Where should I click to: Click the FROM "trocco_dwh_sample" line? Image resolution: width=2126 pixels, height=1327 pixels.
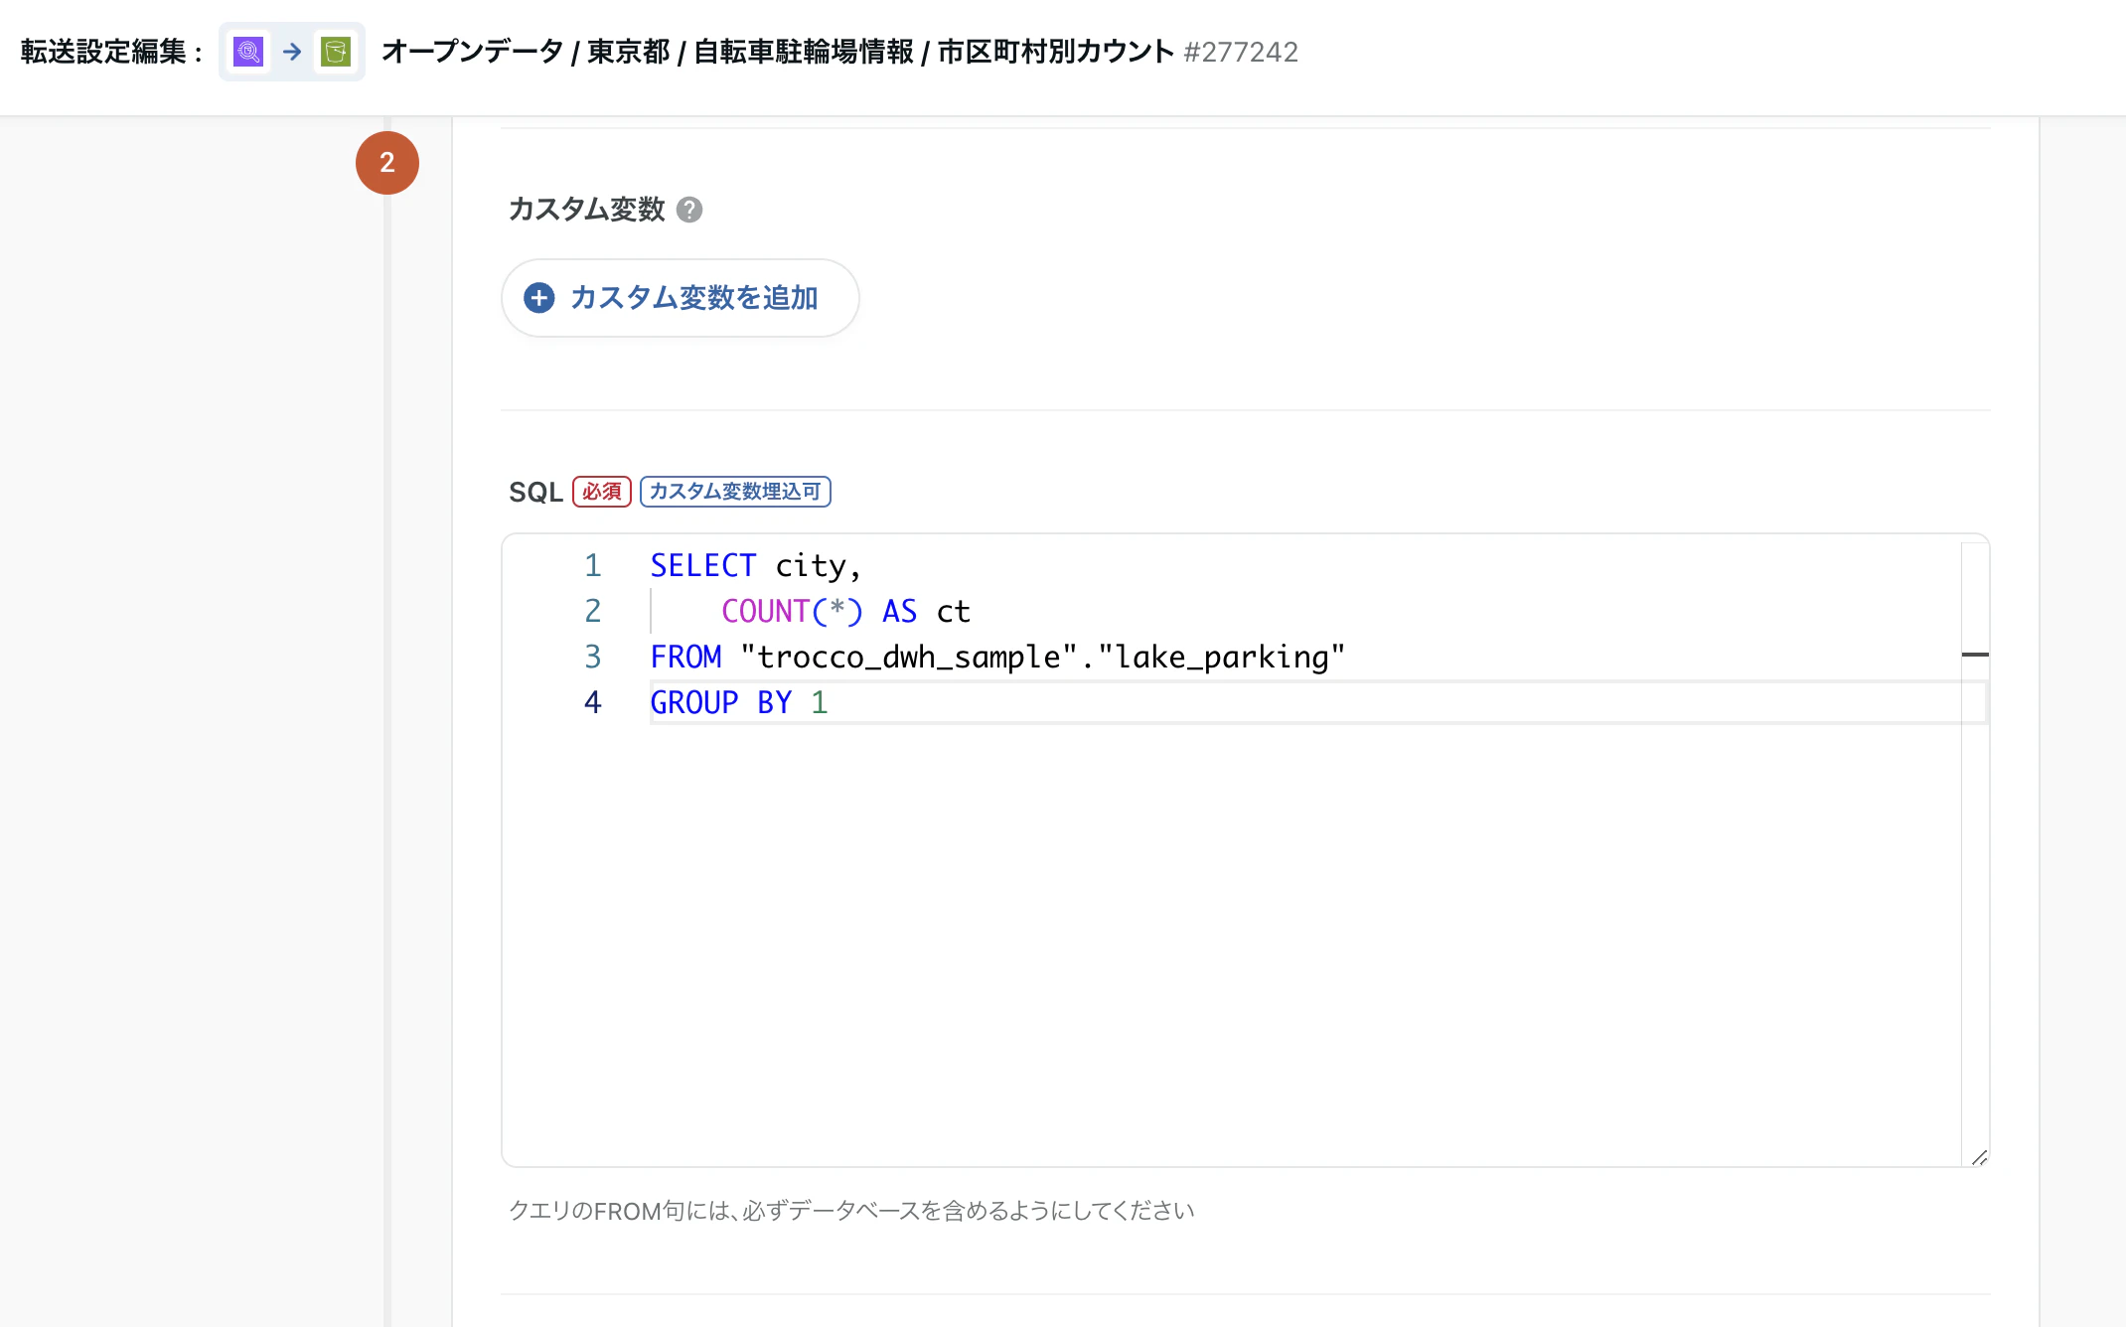click(997, 657)
